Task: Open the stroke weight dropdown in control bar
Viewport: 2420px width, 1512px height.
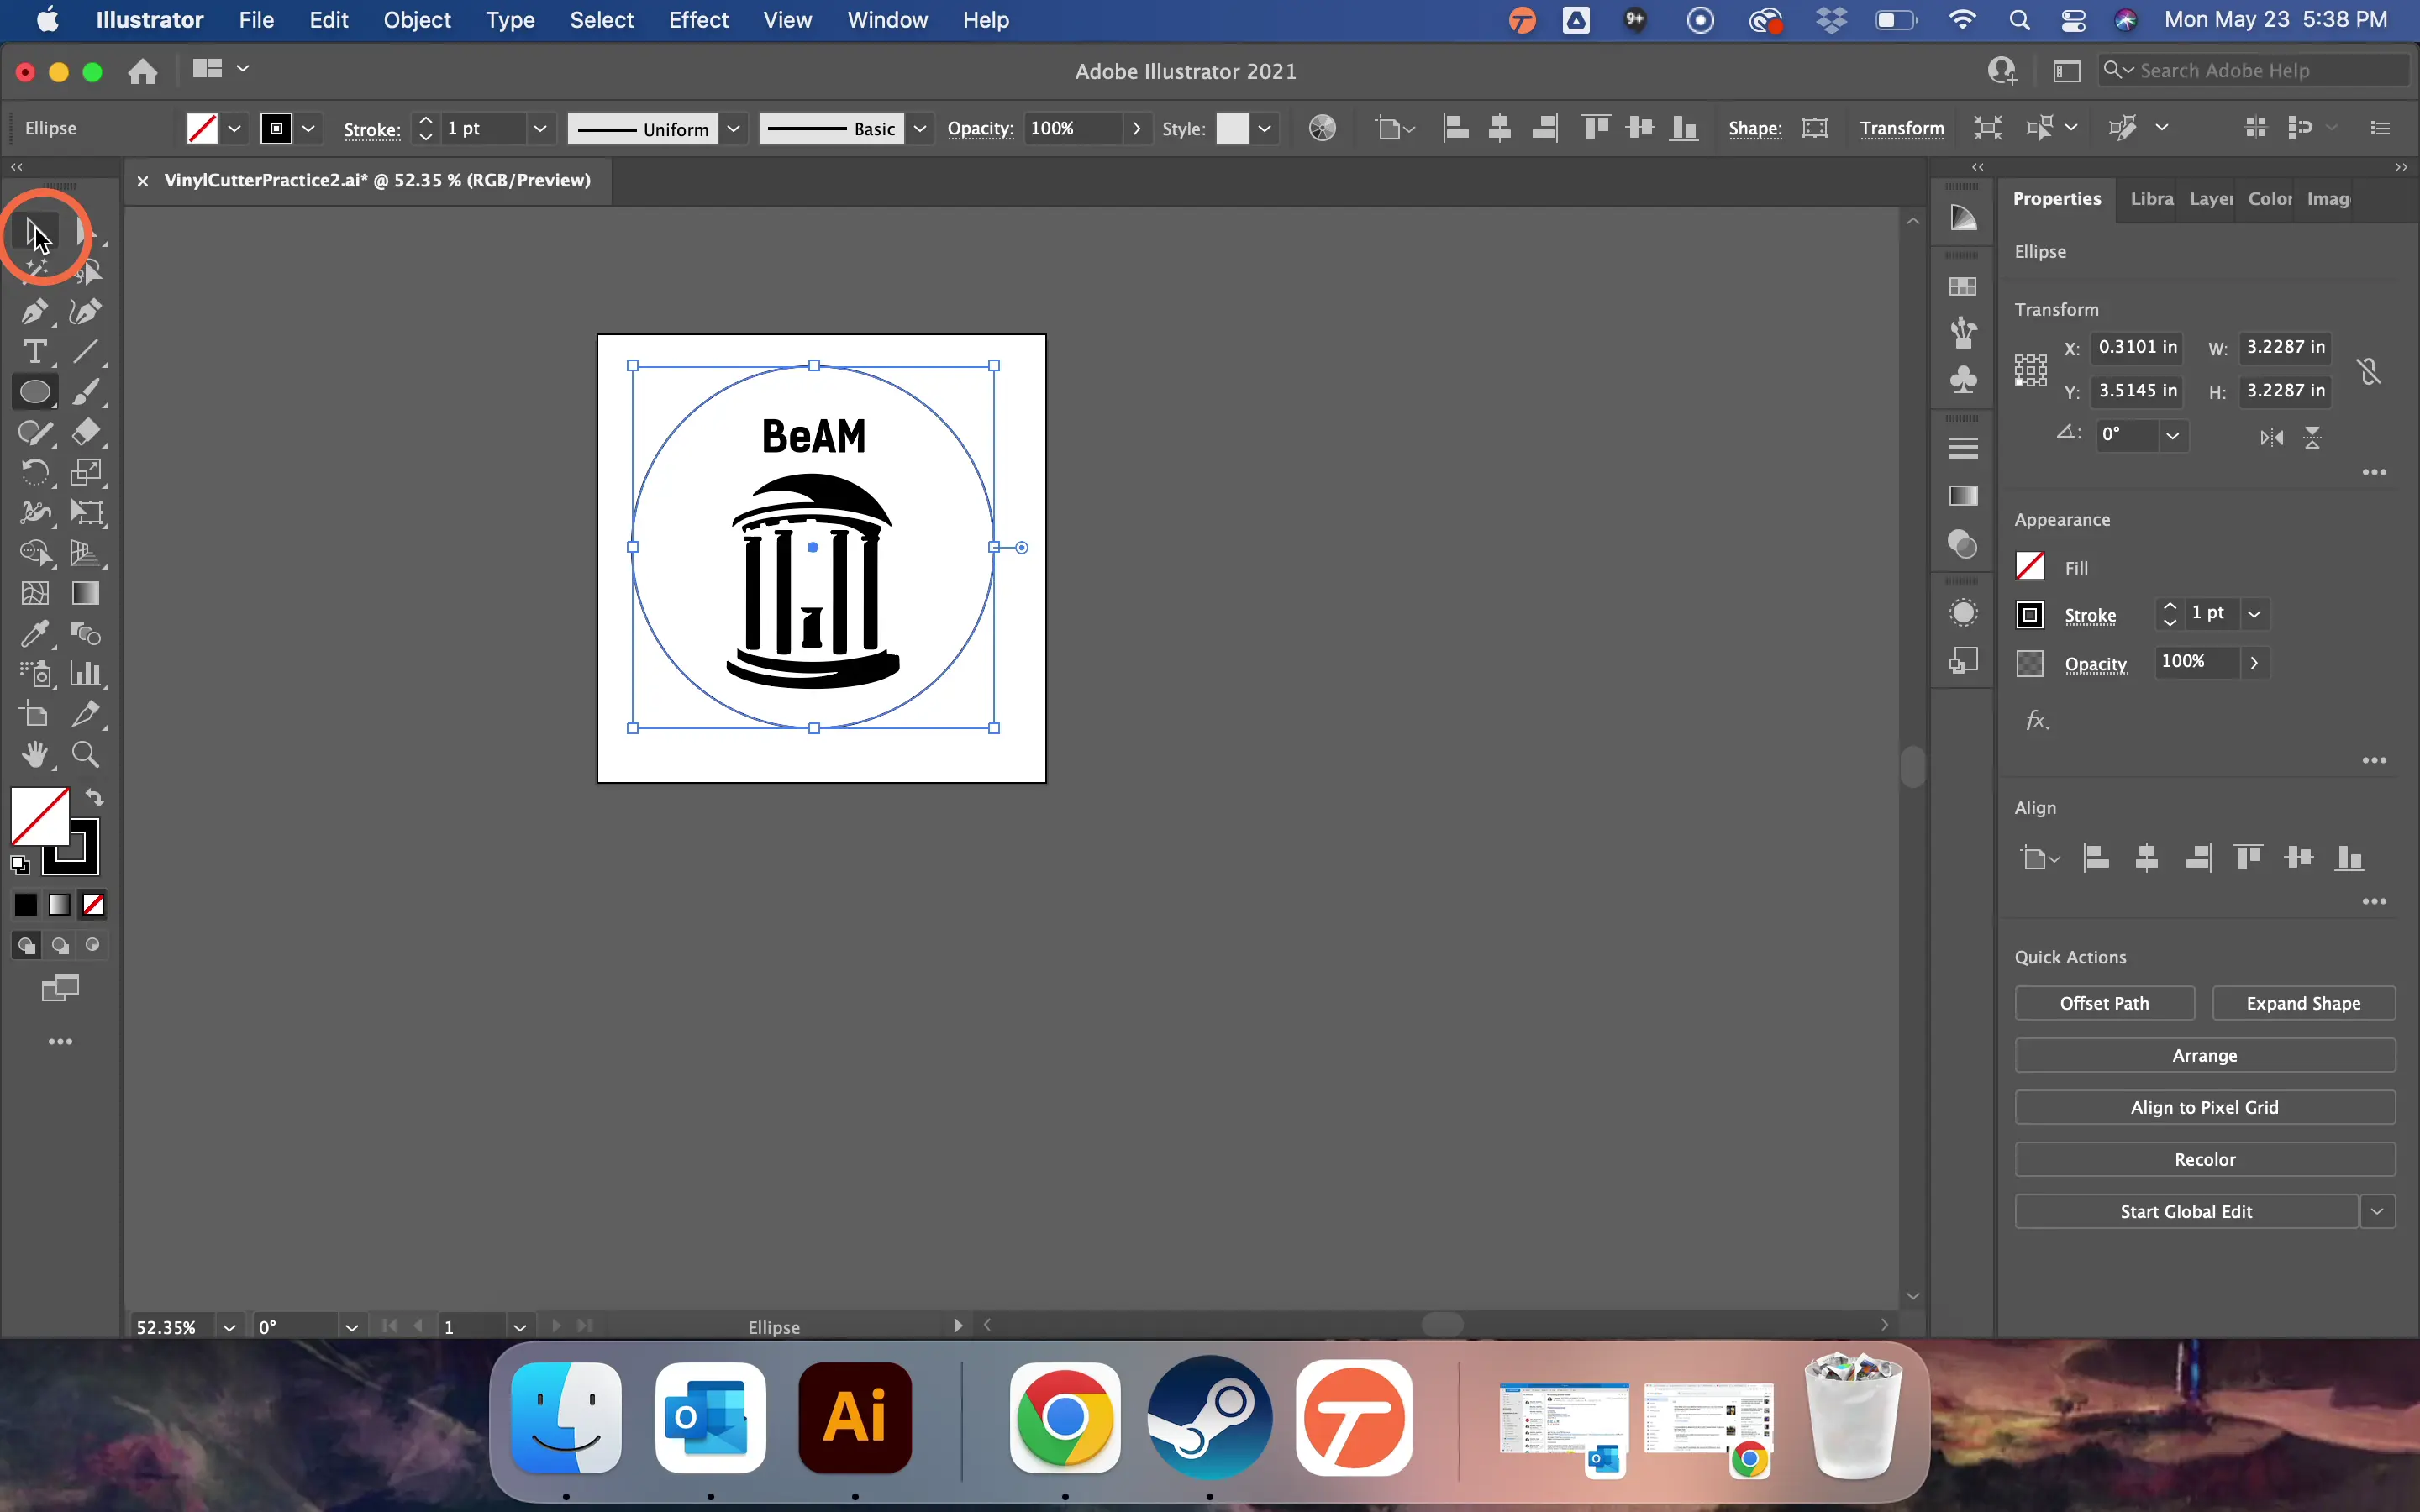Action: click(540, 129)
